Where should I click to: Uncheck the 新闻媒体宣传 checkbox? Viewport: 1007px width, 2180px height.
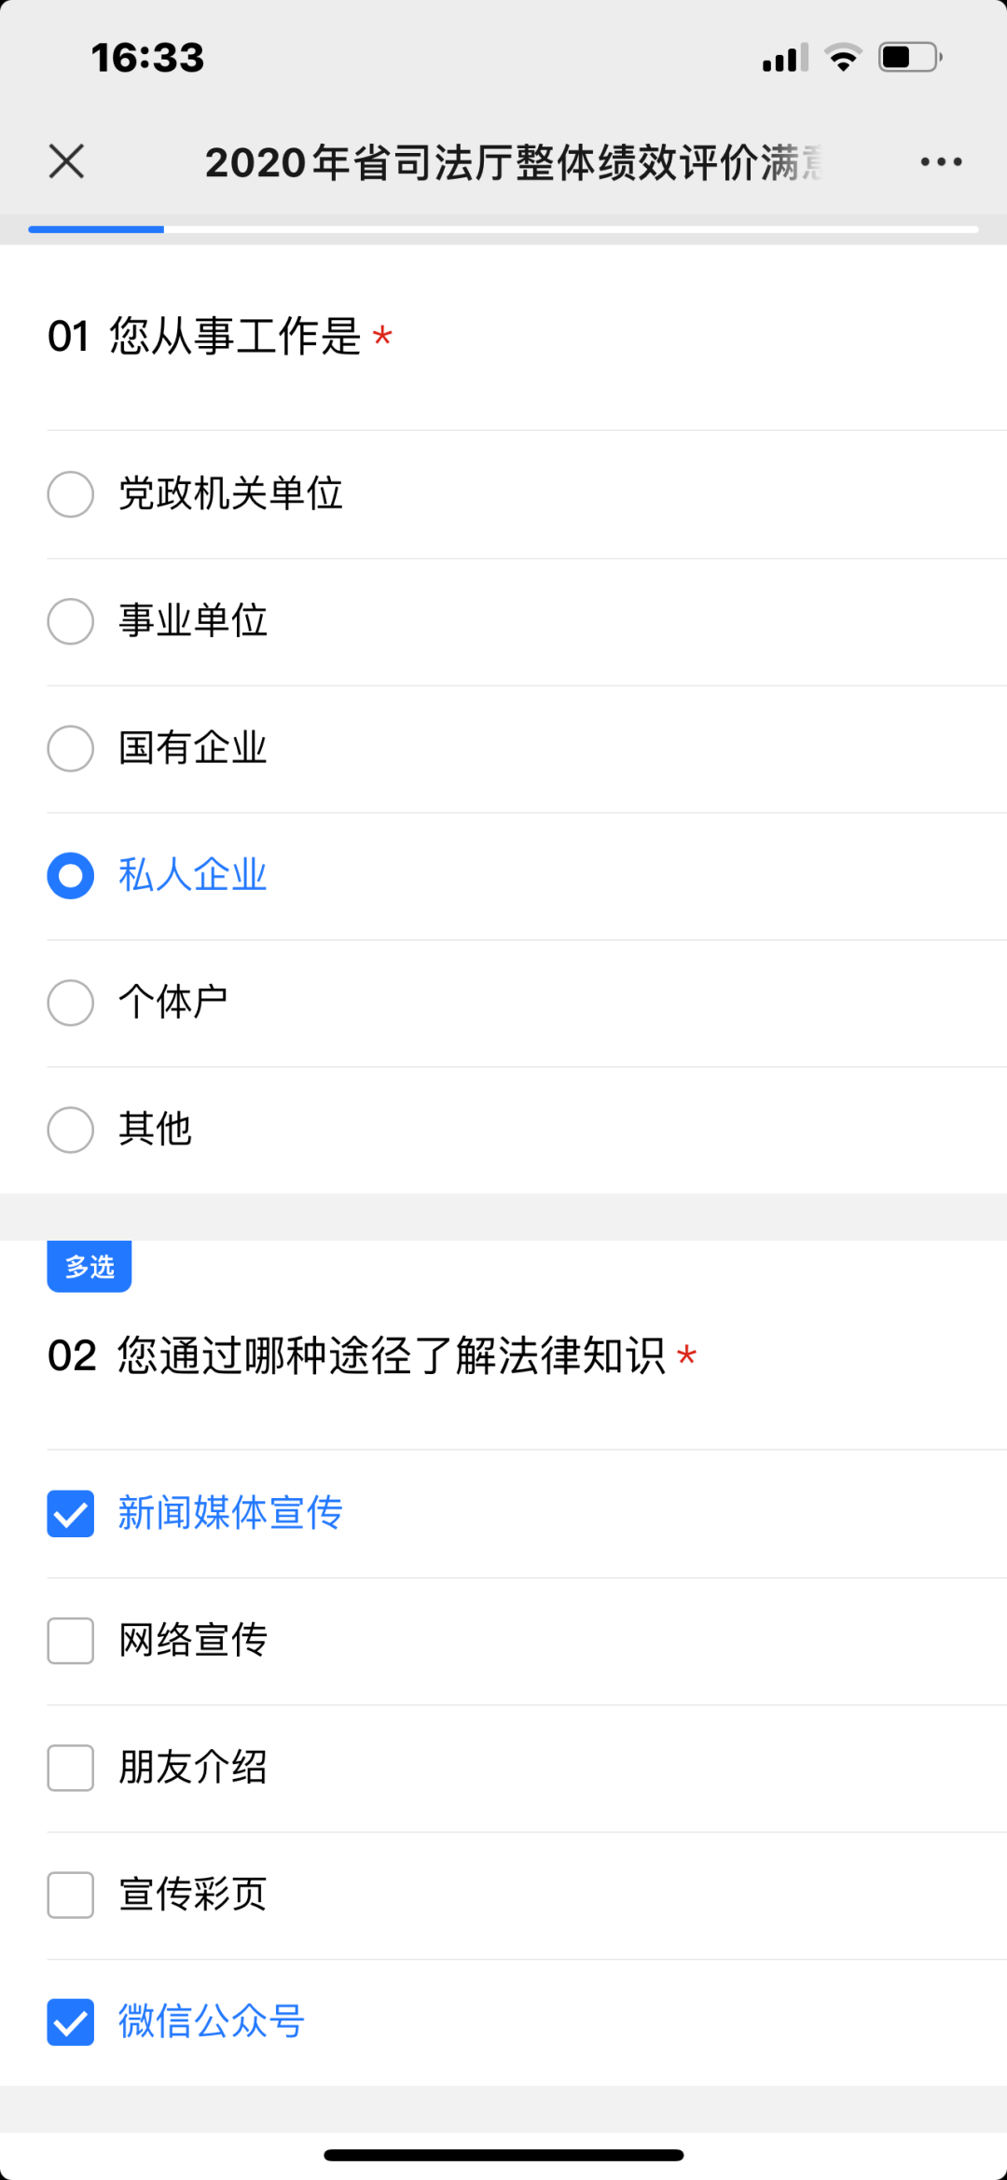coord(71,1513)
